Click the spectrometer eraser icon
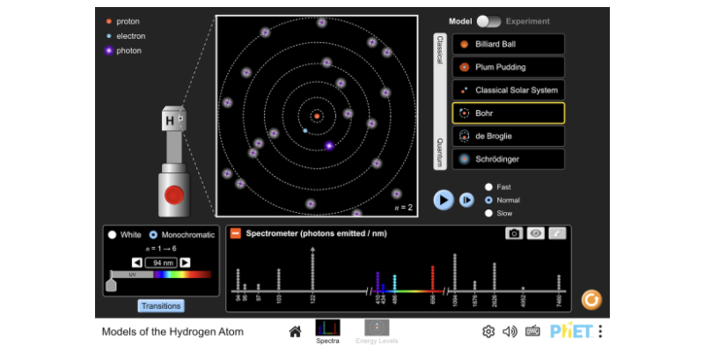Screen dimensions: 704x352 (x=558, y=233)
